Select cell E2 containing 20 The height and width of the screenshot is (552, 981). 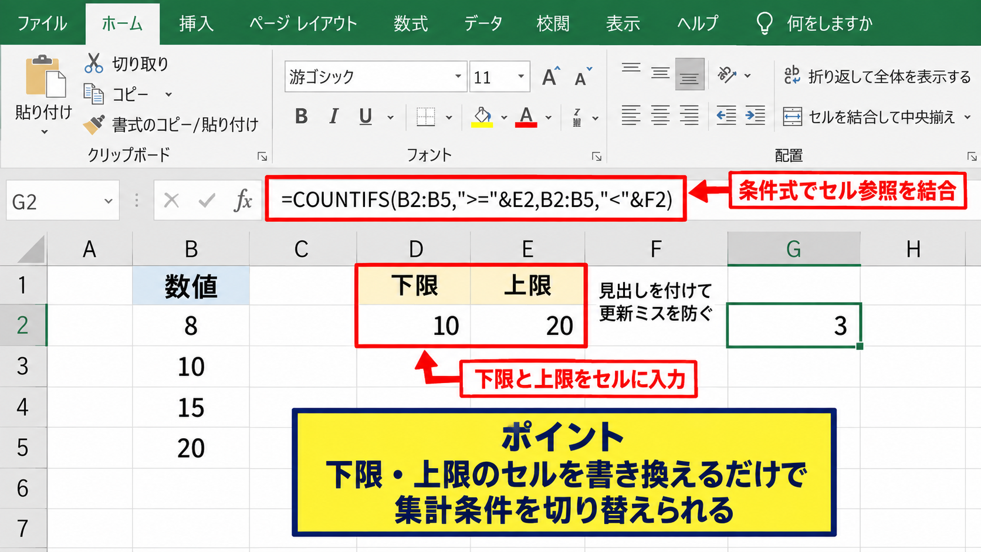tap(527, 325)
